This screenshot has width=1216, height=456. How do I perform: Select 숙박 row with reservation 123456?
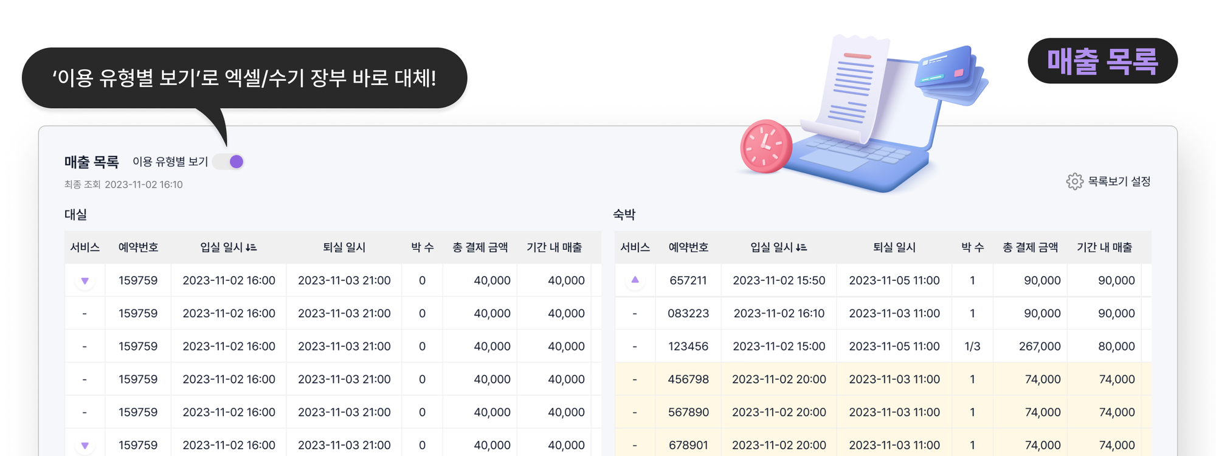click(688, 347)
